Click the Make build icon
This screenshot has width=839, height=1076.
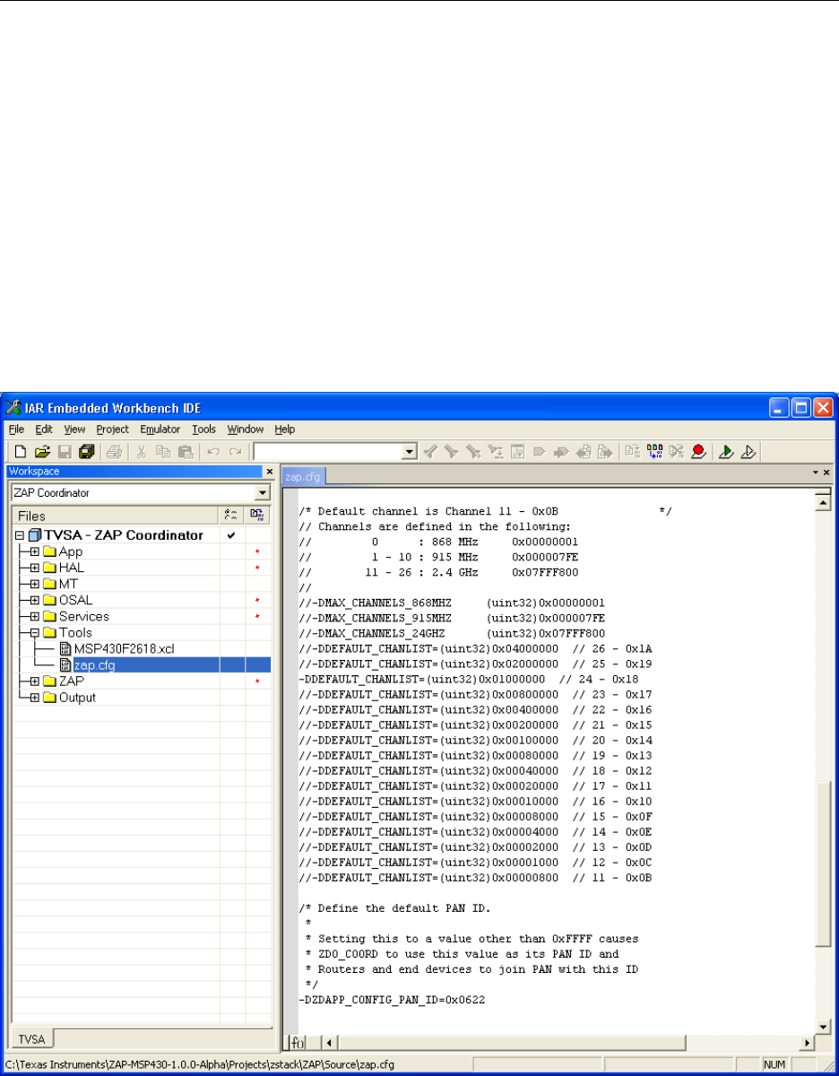[654, 452]
